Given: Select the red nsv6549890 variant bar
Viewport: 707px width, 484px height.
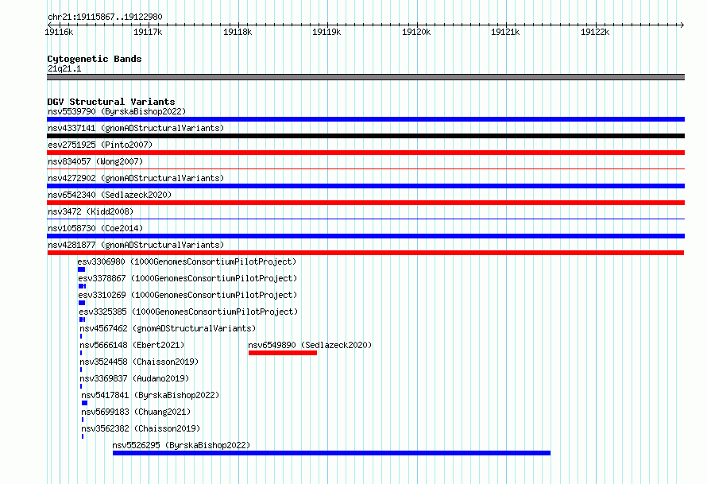Looking at the screenshot, I should click(x=283, y=353).
